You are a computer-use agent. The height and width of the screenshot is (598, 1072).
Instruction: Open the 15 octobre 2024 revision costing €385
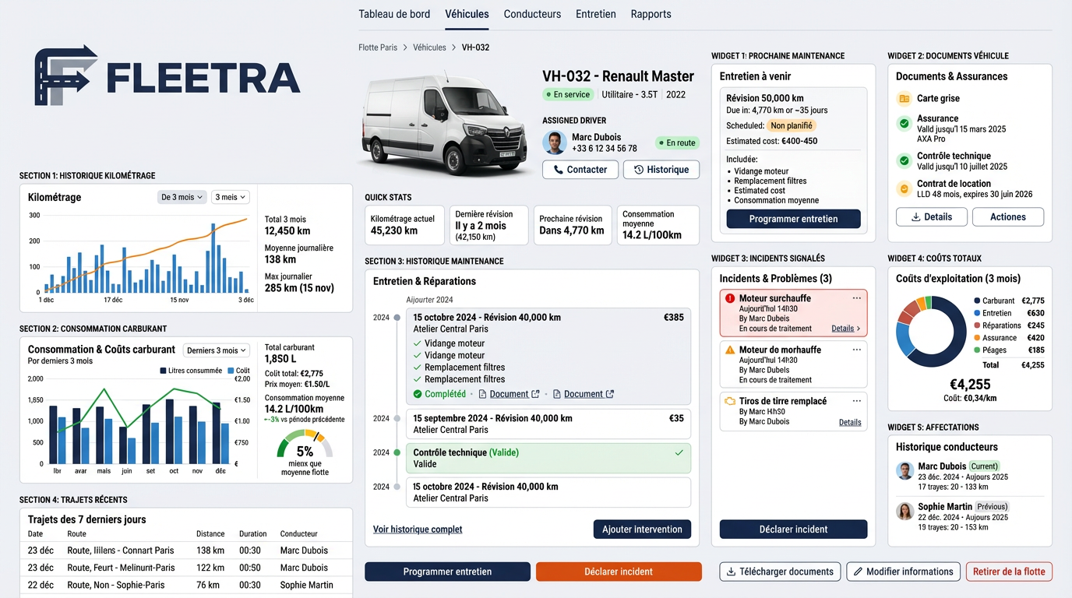[548, 357]
